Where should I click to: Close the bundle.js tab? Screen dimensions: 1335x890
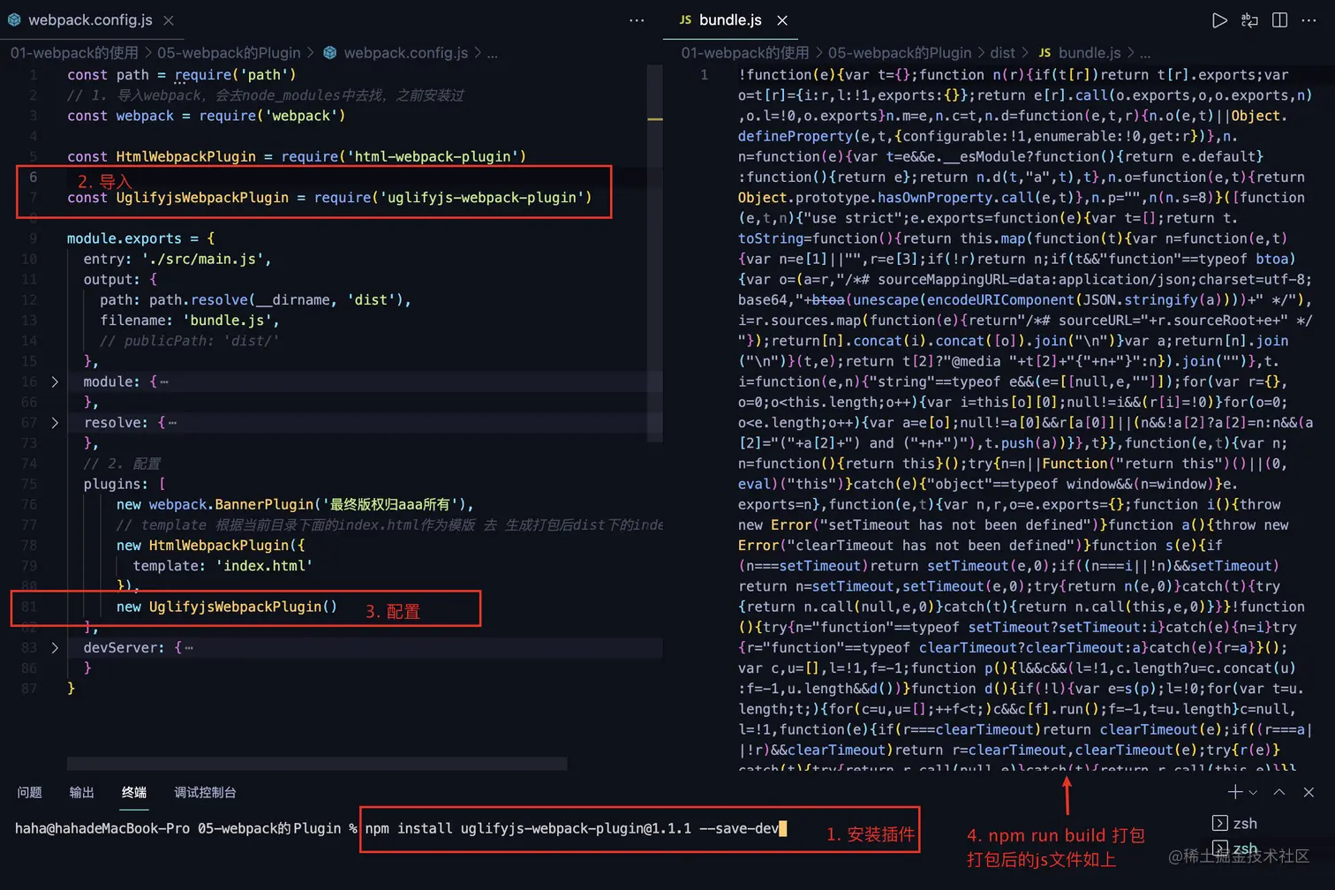[782, 20]
